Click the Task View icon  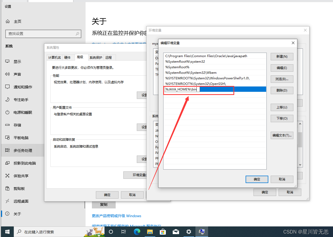tap(123, 232)
